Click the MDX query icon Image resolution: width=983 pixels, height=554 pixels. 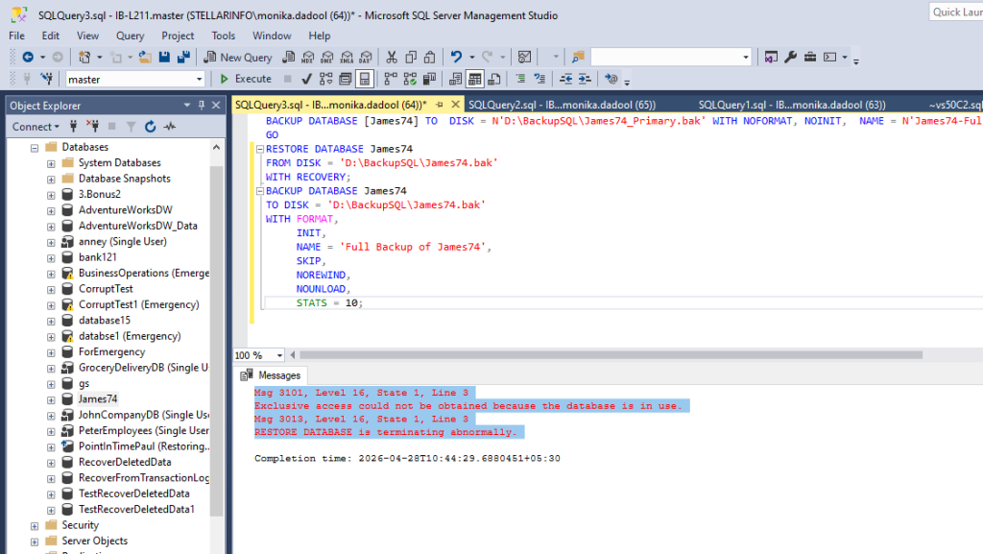coord(307,57)
